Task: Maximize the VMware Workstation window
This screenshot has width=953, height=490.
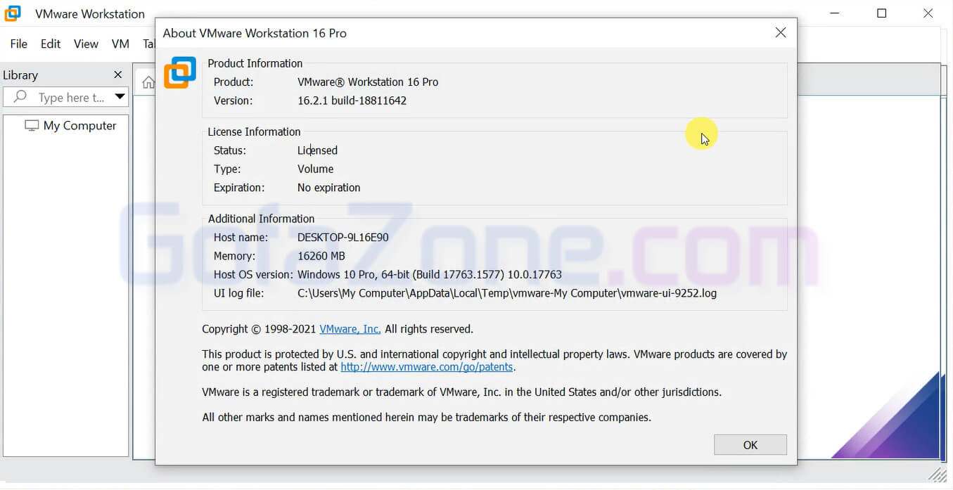Action: coord(881,13)
